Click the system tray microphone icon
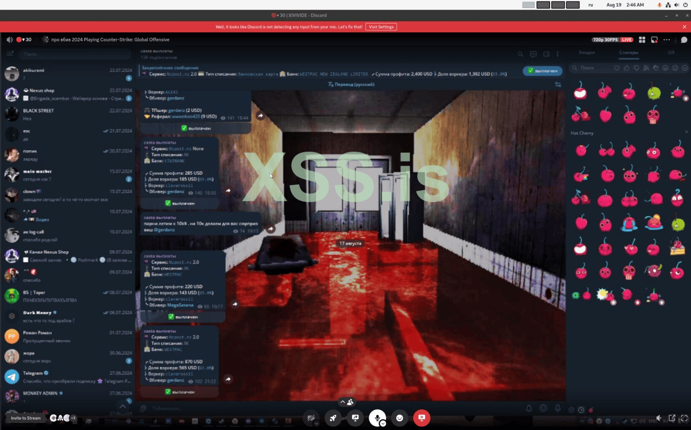Image resolution: width=691 pixels, height=430 pixels. click(x=659, y=5)
